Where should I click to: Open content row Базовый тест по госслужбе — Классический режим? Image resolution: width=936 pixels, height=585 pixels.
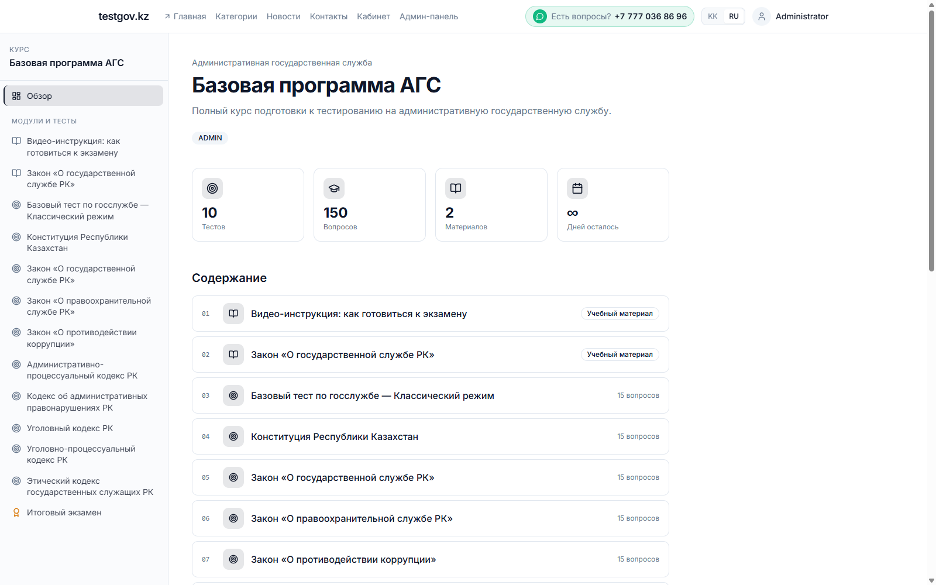(431, 395)
